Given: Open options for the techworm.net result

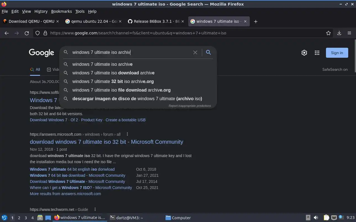Looking at the screenshot, I should 95,210.
